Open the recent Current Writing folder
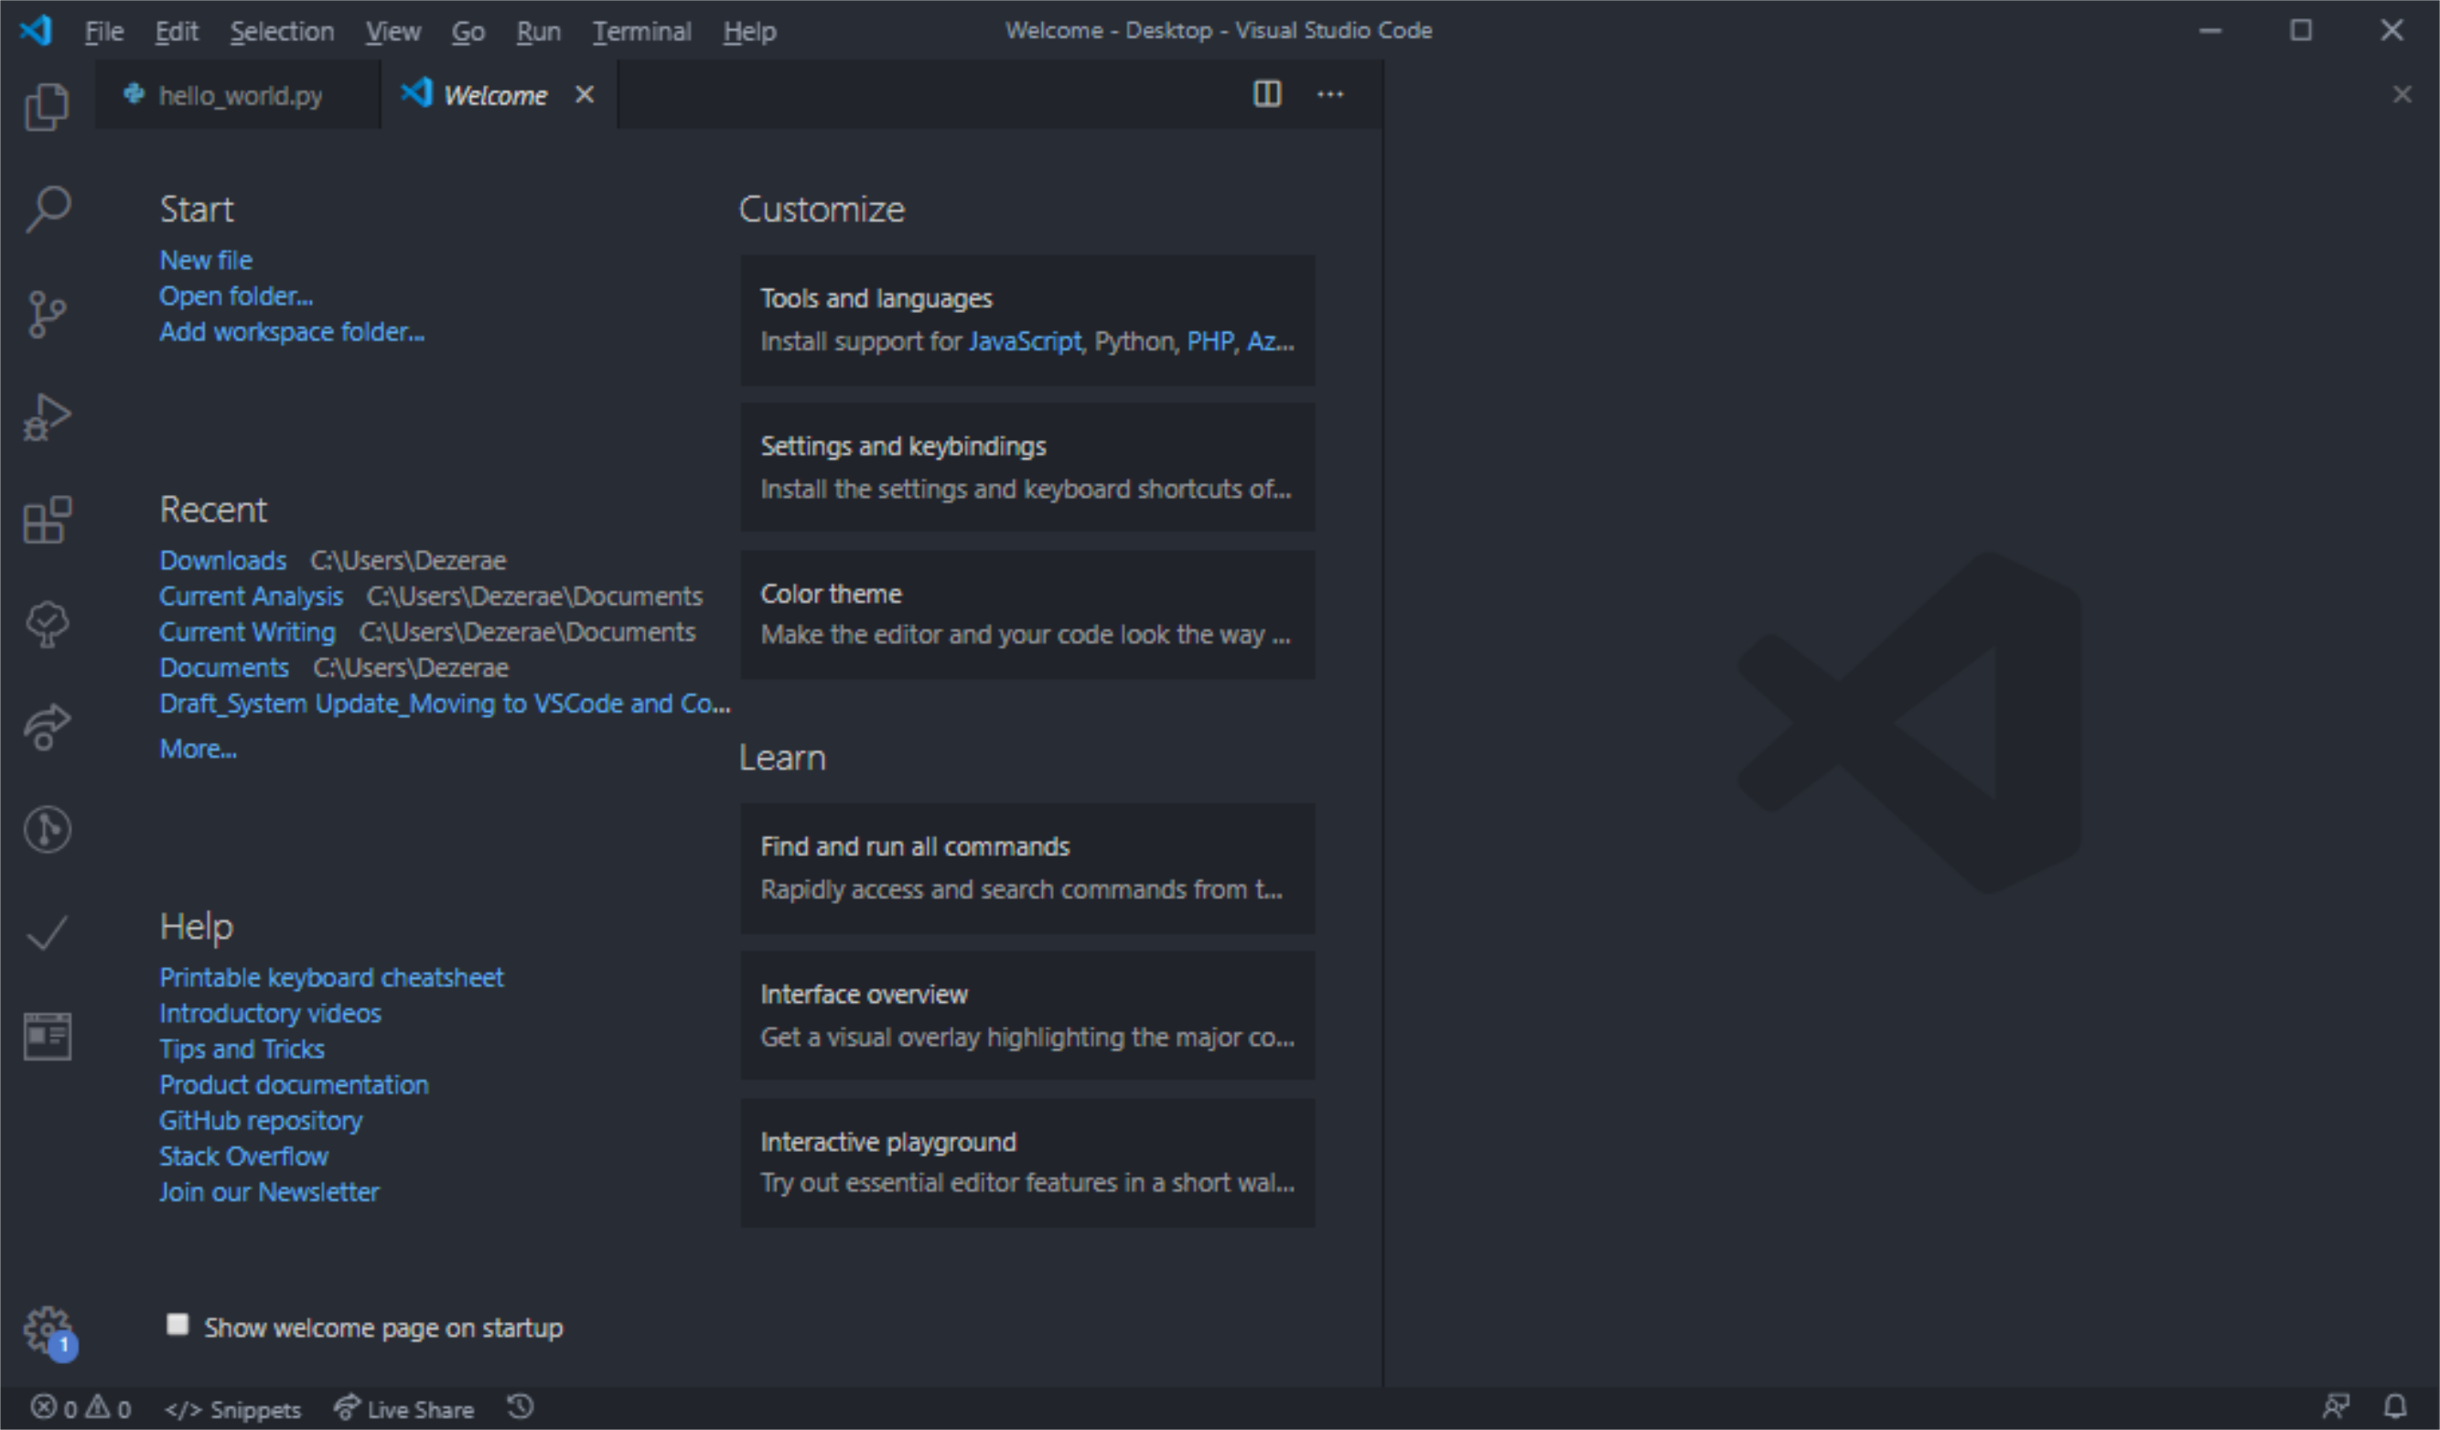Screen dimensions: 2440x1430 [x=247, y=632]
